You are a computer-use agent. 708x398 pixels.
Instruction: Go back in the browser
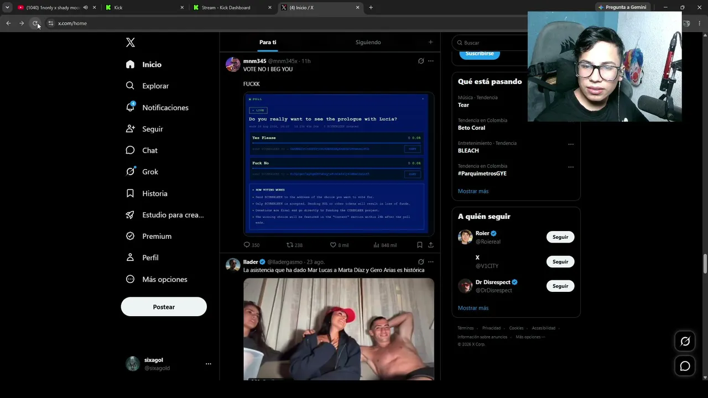[x=8, y=23]
